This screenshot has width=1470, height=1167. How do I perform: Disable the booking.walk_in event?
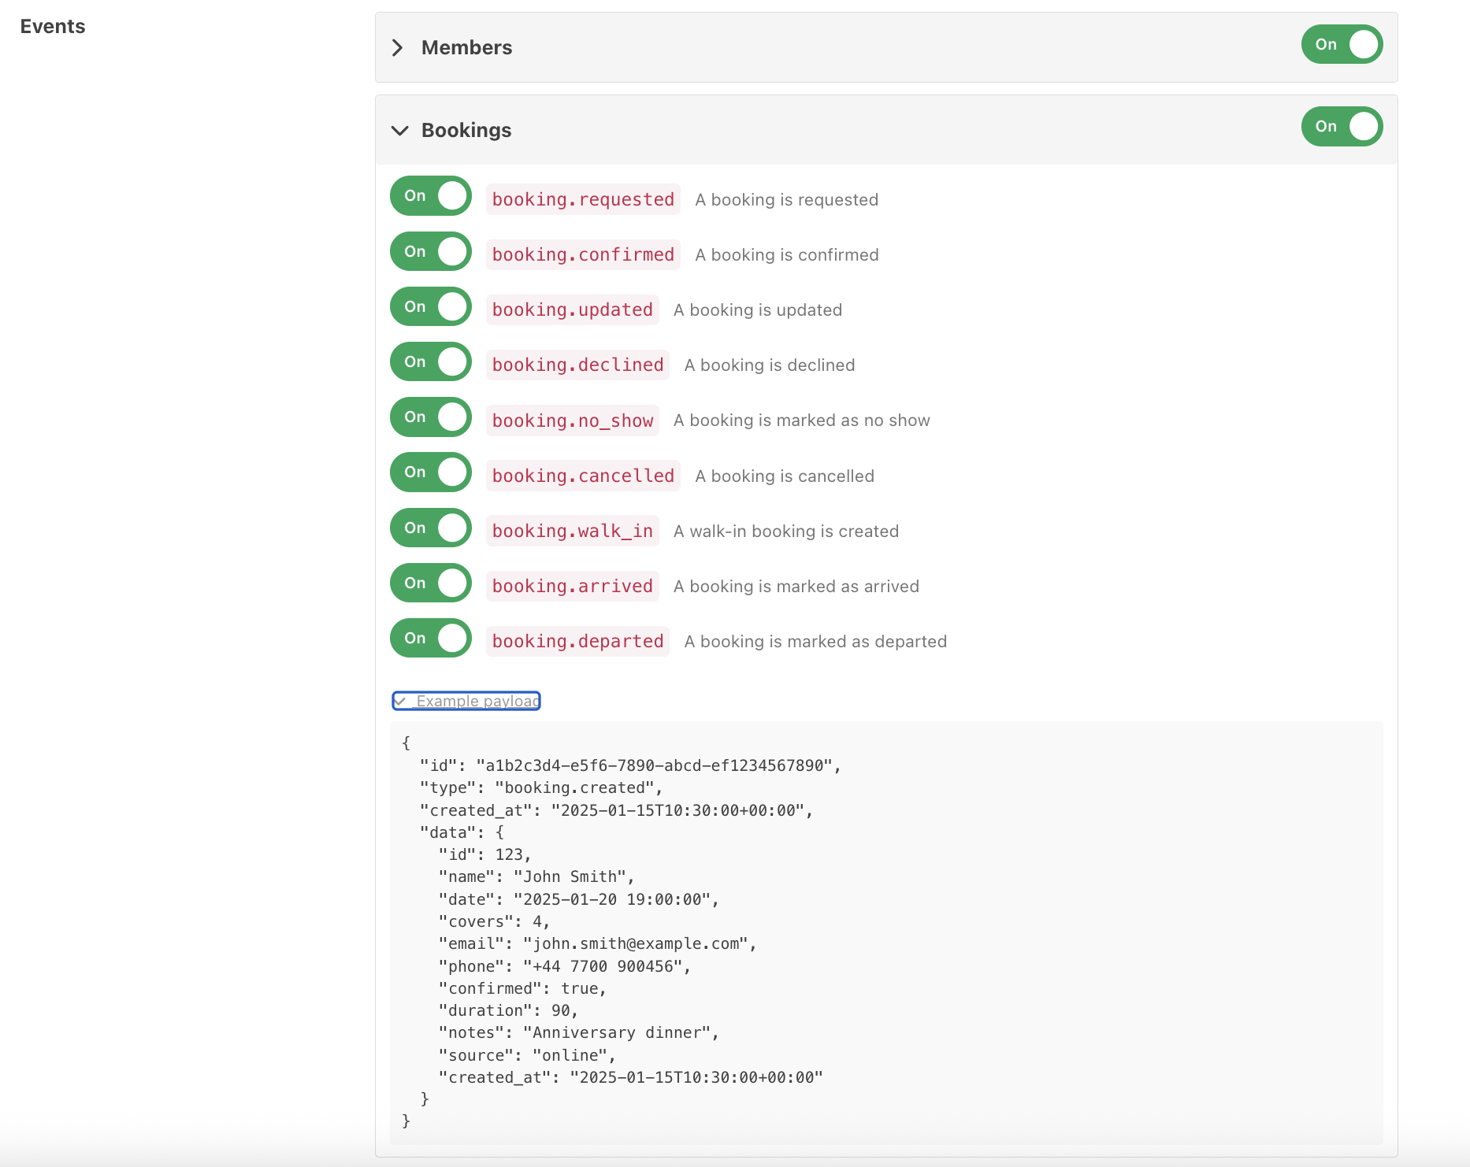click(x=431, y=528)
